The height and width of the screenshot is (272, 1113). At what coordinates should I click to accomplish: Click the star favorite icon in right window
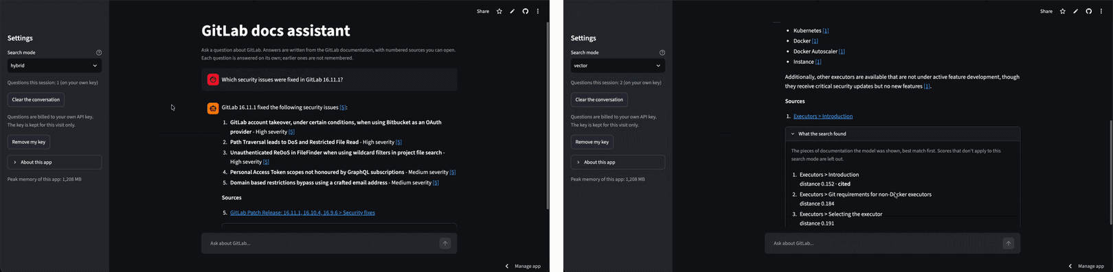click(x=1063, y=11)
